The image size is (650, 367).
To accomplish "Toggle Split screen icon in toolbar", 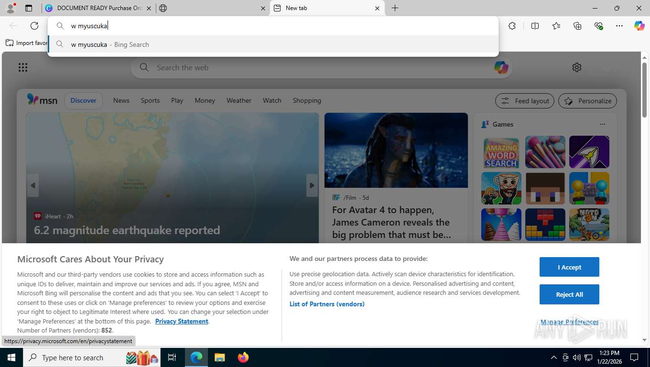I will [535, 26].
